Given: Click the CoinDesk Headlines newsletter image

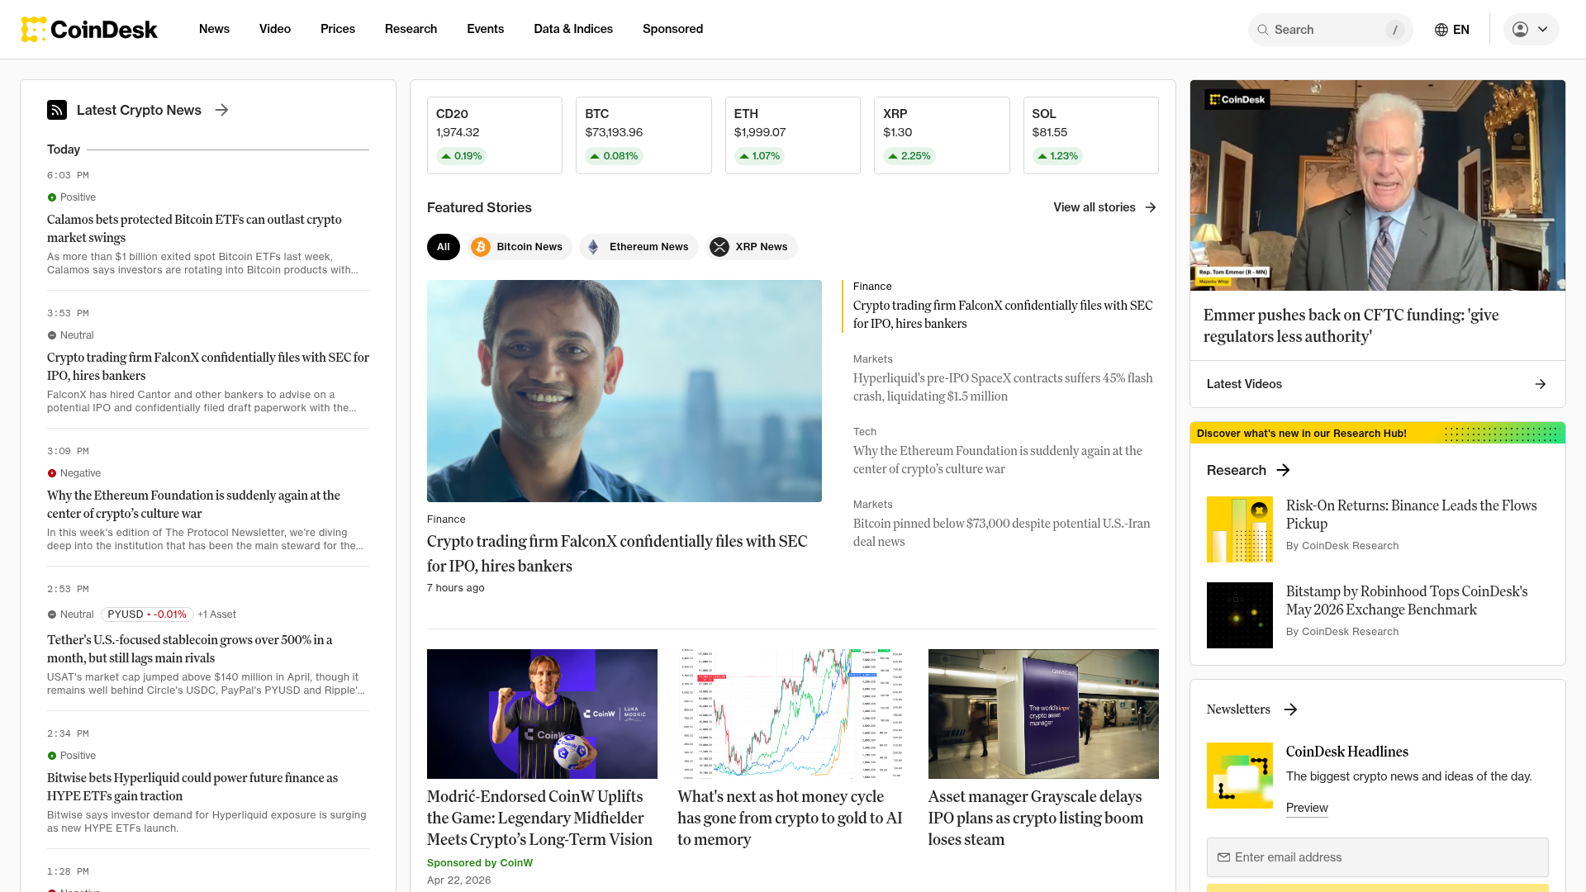Looking at the screenshot, I should (1239, 776).
